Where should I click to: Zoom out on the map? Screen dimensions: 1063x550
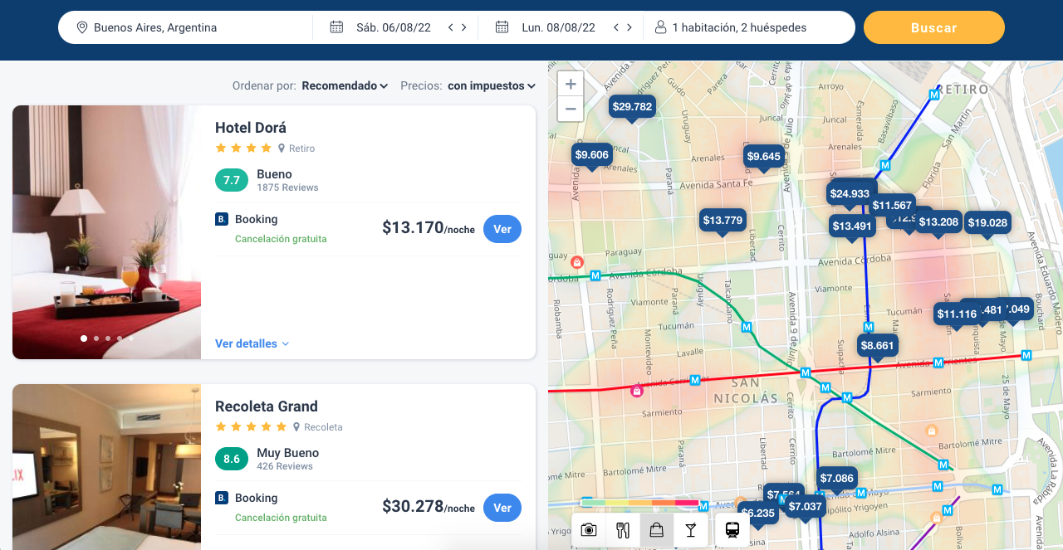(571, 109)
